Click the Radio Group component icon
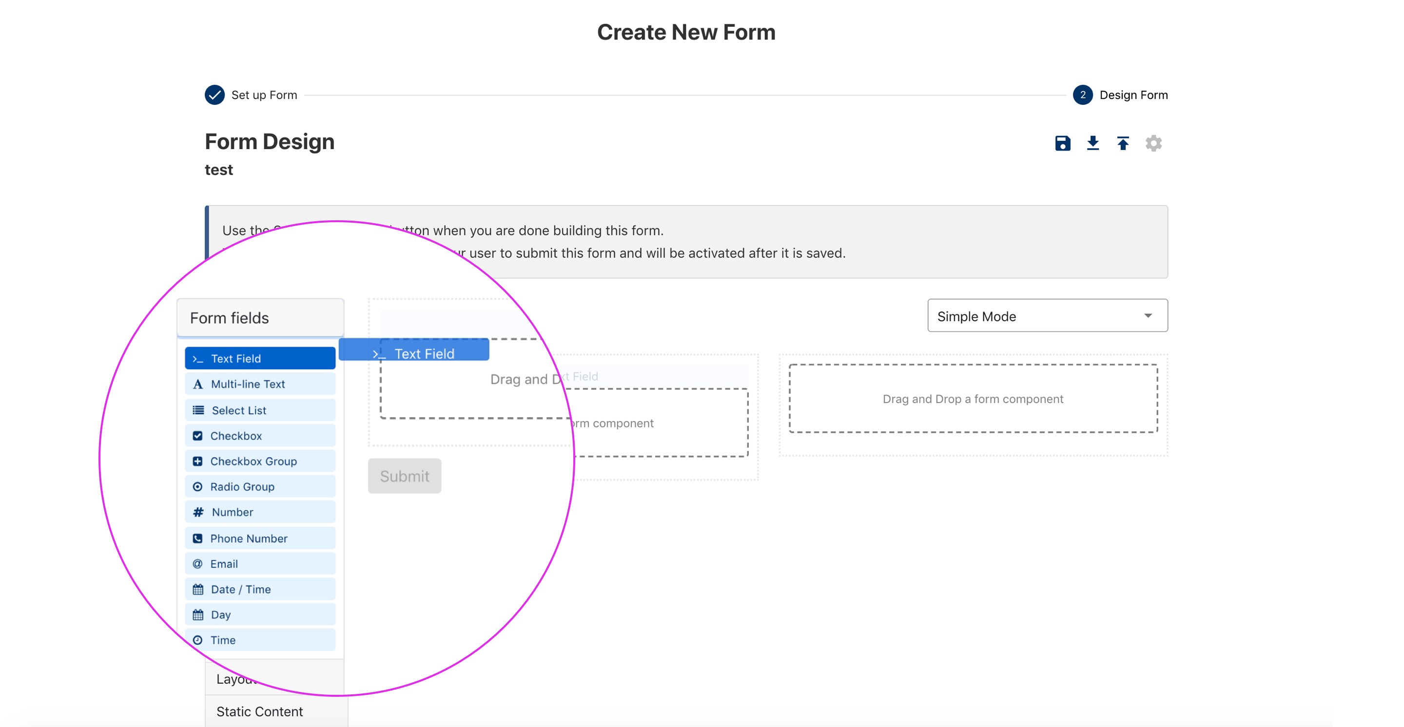 click(x=198, y=486)
